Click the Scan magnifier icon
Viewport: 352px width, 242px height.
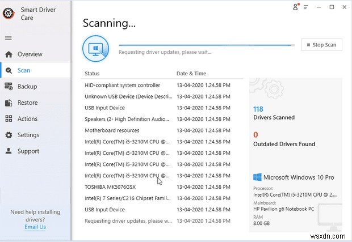click(9, 70)
